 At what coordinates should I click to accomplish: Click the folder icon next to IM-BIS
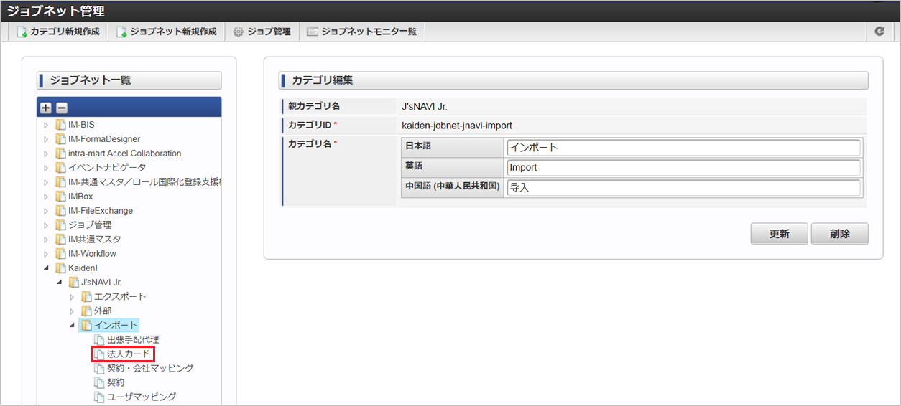(60, 125)
